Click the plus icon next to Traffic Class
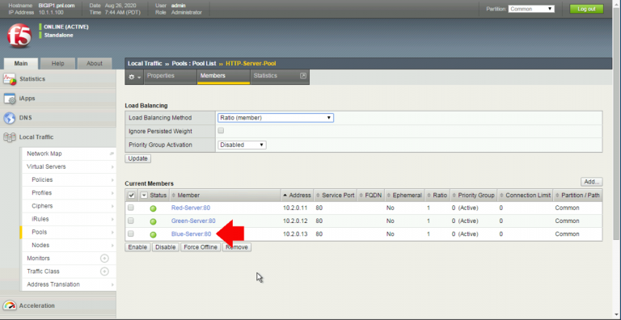This screenshot has height=320, width=621. 104,272
